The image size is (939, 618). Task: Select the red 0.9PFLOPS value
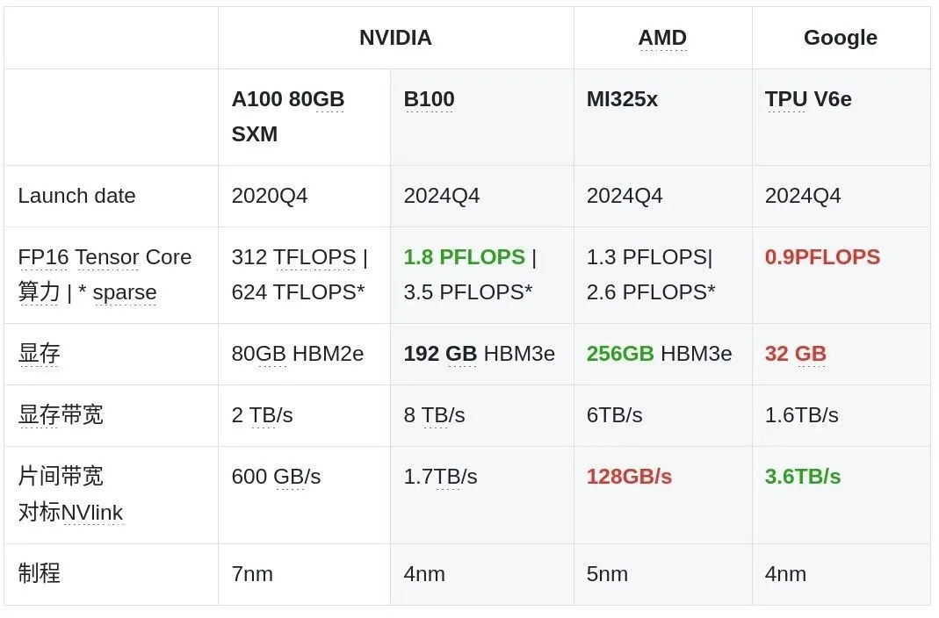(822, 256)
